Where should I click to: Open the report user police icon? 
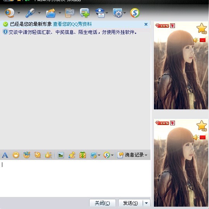point(100,13)
